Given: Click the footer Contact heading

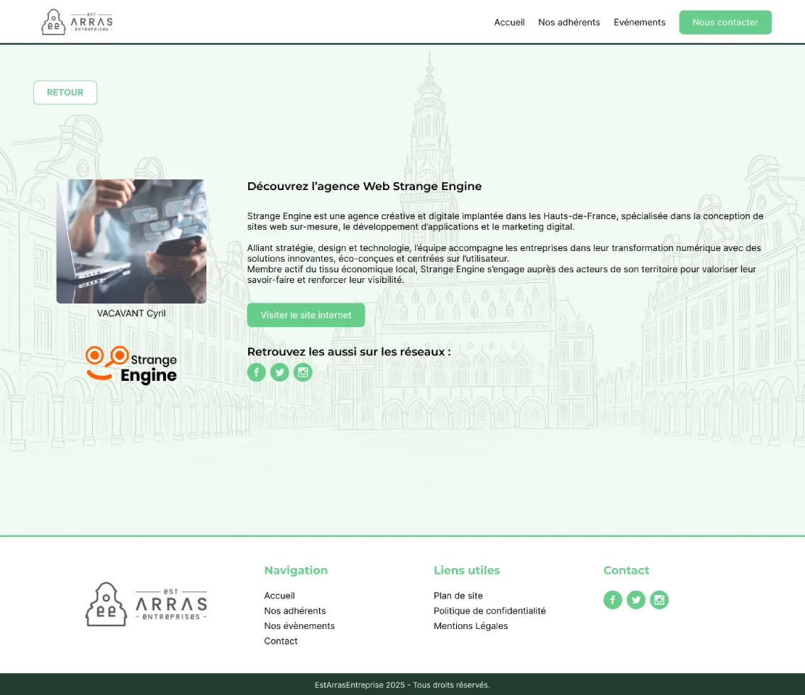Looking at the screenshot, I should 626,570.
